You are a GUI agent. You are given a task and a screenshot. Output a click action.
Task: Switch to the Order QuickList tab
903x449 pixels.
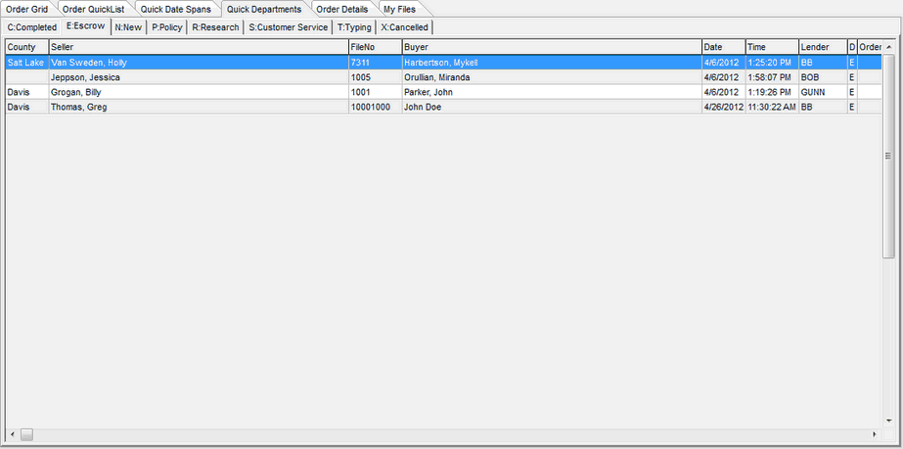tap(93, 9)
